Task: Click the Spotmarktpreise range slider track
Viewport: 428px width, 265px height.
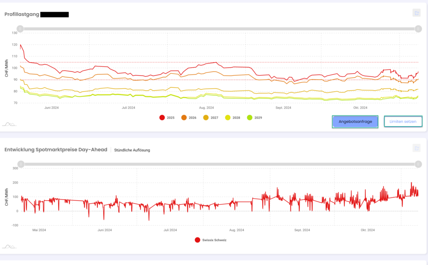Action: coord(219,164)
